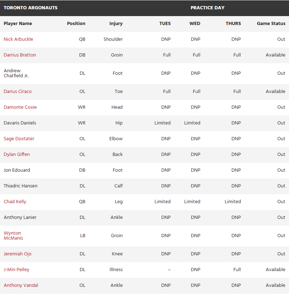Select the Wynton McManis link
This screenshot has width=289, height=294.
(x=13, y=235)
